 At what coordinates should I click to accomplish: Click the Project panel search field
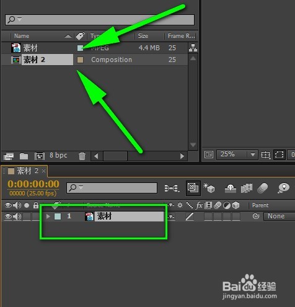pos(100,20)
